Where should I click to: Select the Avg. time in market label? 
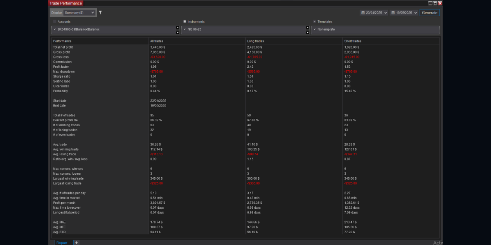[66, 198]
